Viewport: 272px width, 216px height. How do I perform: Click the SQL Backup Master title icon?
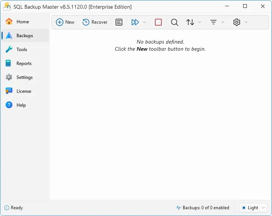[x=7, y=7]
